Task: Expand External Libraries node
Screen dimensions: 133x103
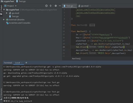Action: tap(4, 19)
